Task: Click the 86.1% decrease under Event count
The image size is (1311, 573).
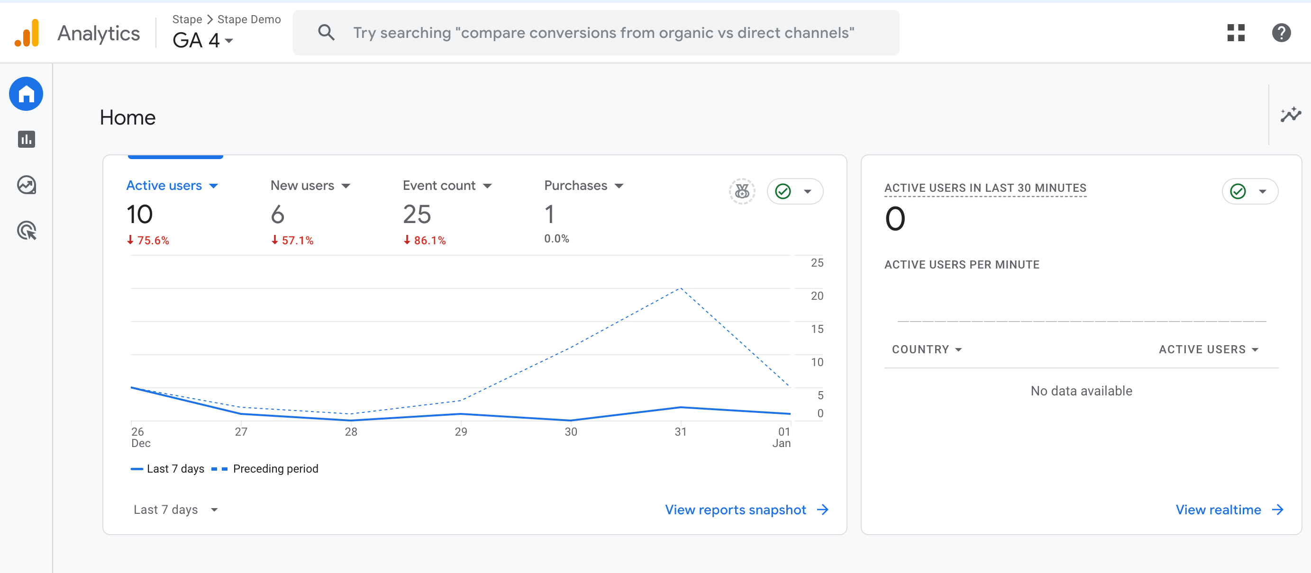Action: tap(425, 240)
